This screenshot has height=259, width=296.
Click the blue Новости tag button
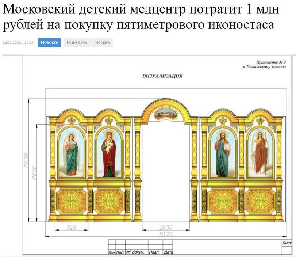(50, 42)
